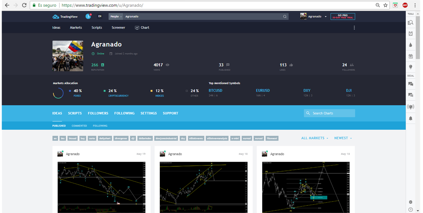
Task: Click the Markets Allocation donut chart
Action: tap(58, 93)
